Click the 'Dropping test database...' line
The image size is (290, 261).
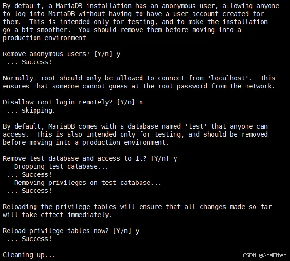58,166
